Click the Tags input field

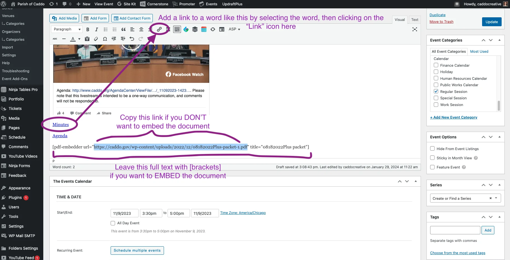tap(455, 230)
